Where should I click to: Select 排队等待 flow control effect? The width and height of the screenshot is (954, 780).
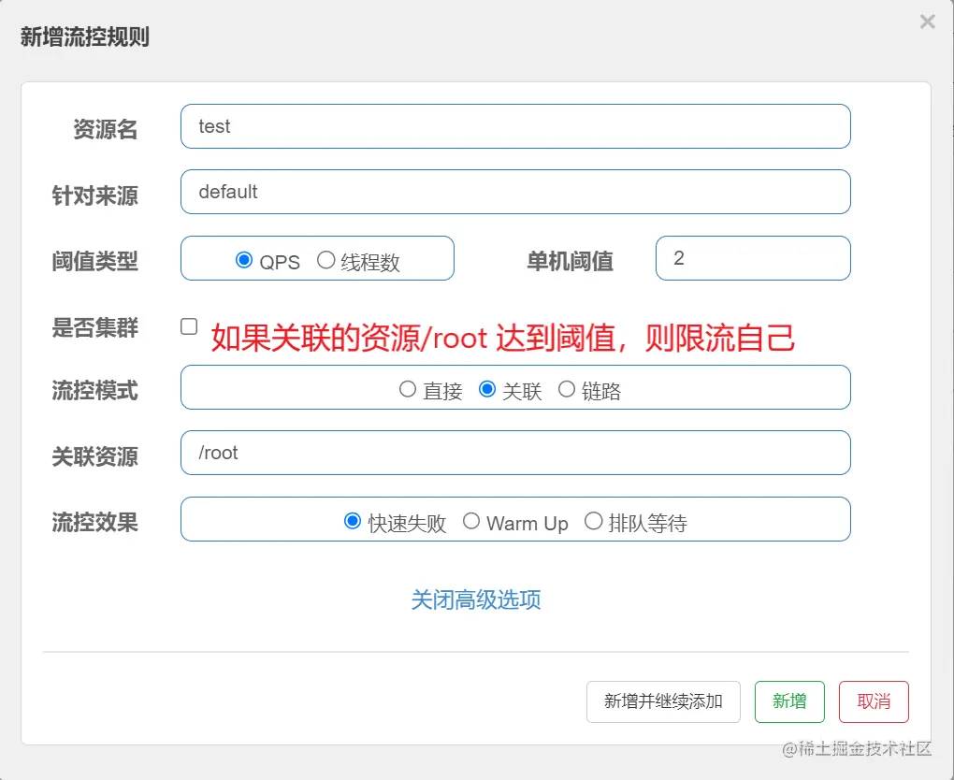(593, 522)
